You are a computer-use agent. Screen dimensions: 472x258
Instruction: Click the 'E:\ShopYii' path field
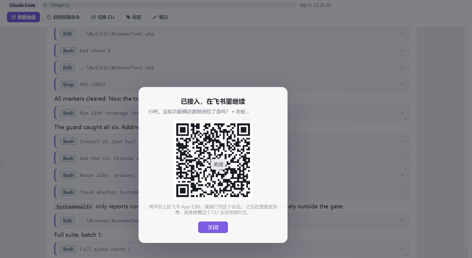(169, 5)
